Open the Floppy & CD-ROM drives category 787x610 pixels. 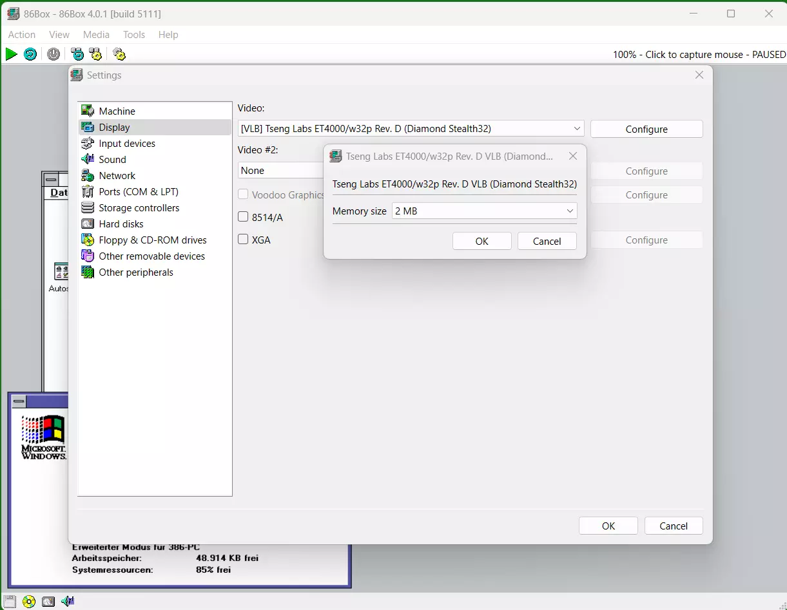pos(155,240)
